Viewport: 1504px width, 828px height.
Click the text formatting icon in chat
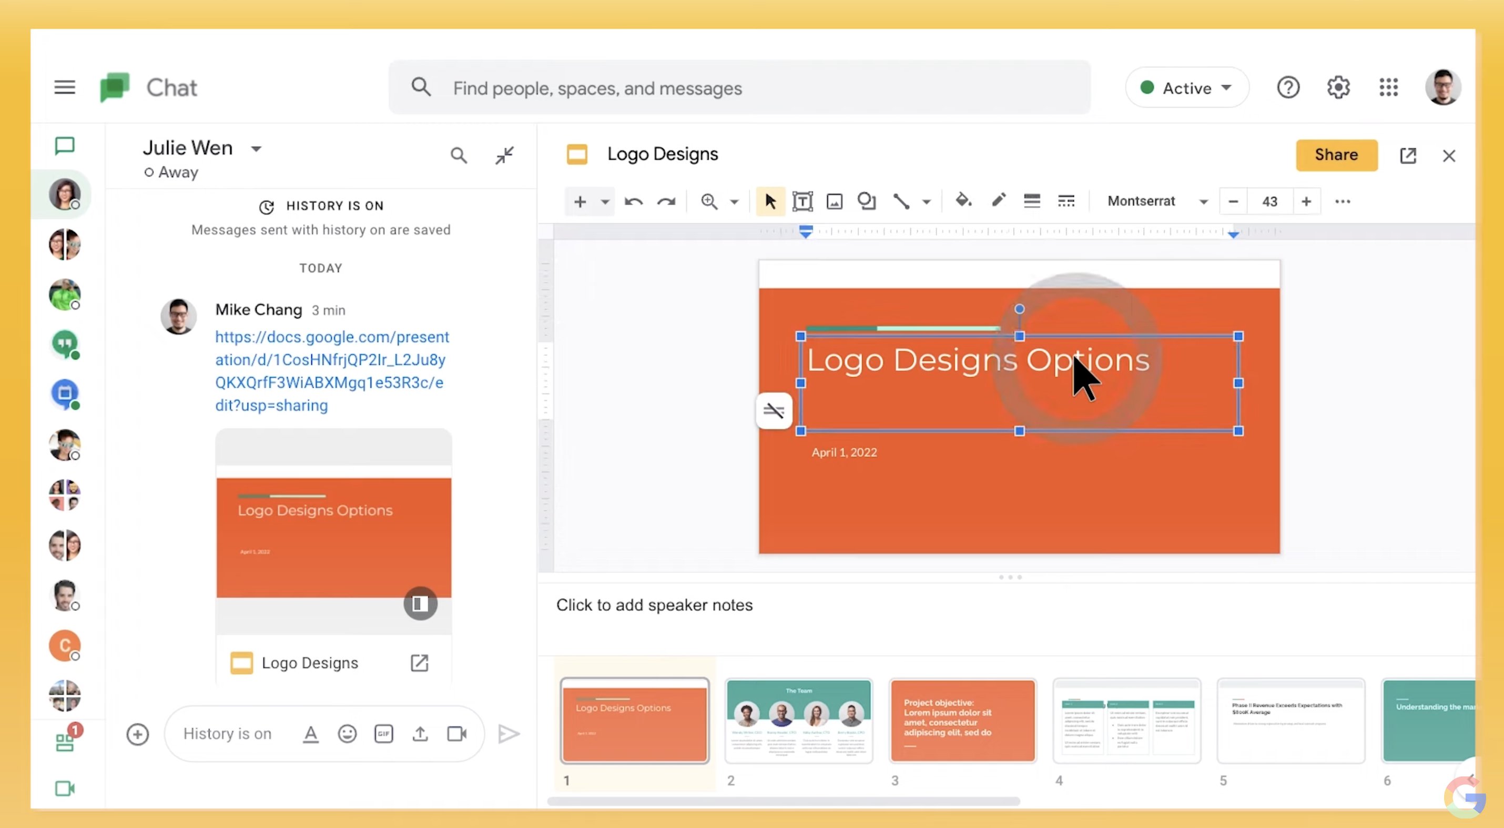(x=311, y=734)
